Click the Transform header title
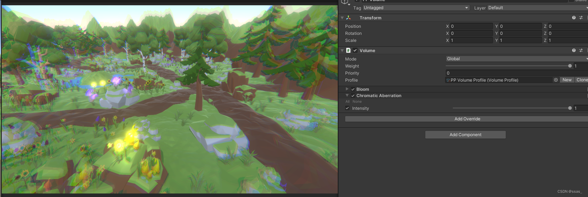This screenshot has width=588, height=197. [370, 18]
